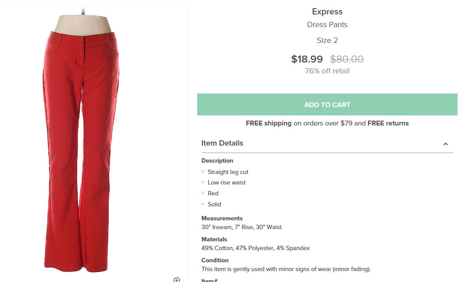This screenshot has height=282, width=465.
Task: Select the sale price $18.99
Action: (307, 59)
